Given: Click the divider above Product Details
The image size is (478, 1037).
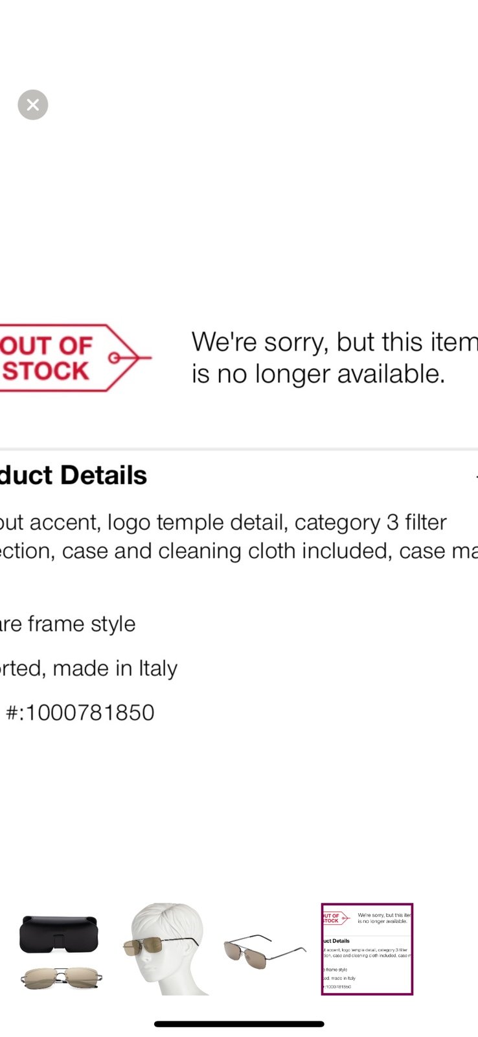Looking at the screenshot, I should (239, 449).
